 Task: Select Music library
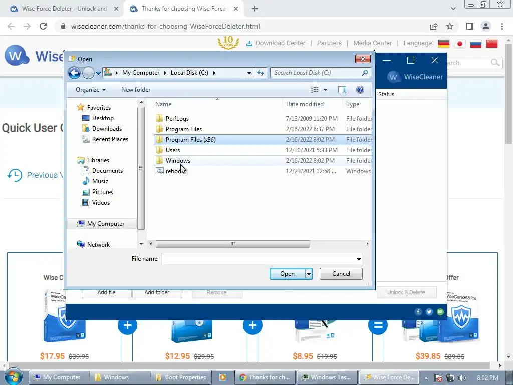click(x=100, y=181)
